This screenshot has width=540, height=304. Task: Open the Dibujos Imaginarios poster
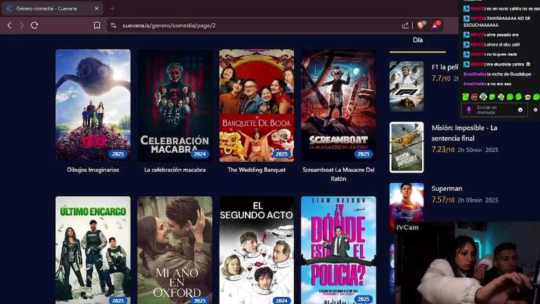pos(93,105)
